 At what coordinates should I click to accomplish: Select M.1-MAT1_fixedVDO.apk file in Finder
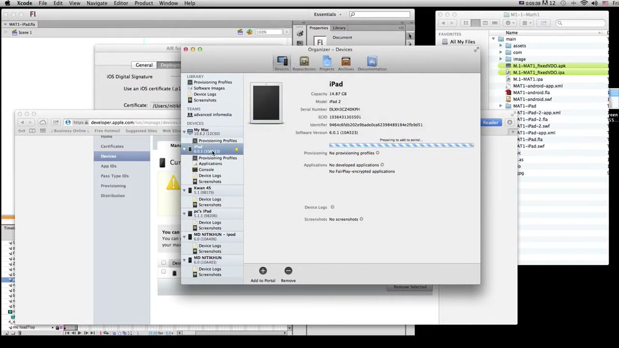539,66
